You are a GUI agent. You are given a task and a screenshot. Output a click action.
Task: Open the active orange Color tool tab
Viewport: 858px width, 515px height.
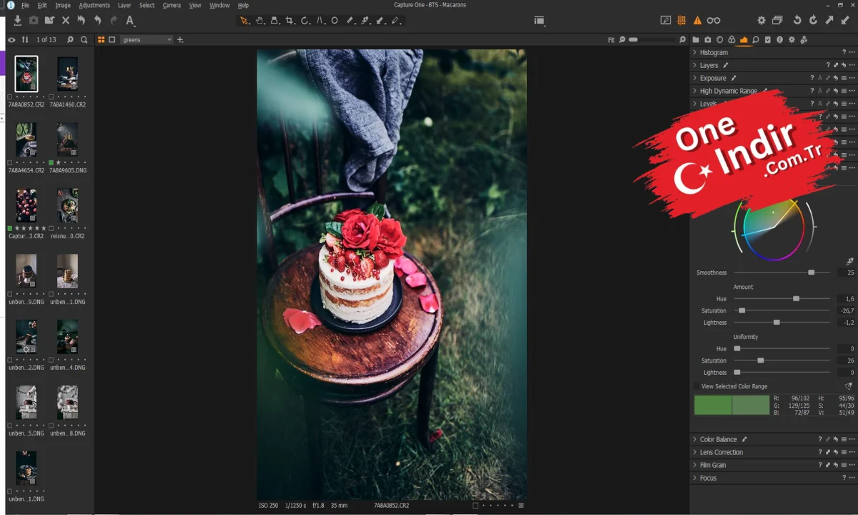[x=744, y=40]
